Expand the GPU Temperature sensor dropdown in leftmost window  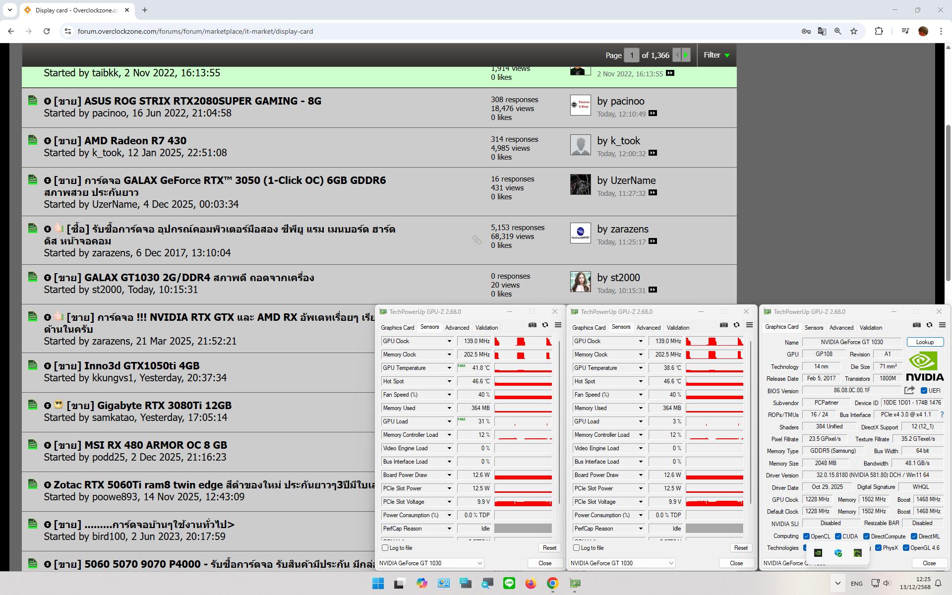point(449,368)
